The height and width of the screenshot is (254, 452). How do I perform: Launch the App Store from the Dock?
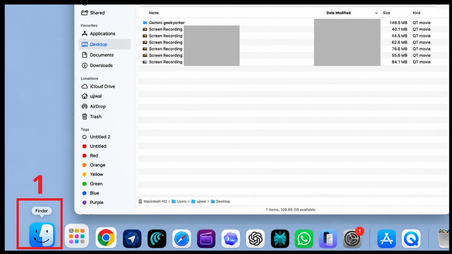coord(386,239)
